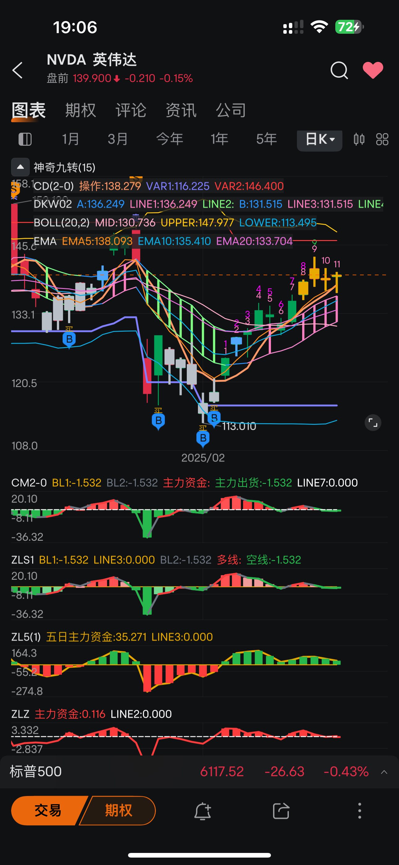Add a price alert with the bell icon
This screenshot has width=399, height=865.
point(203,811)
